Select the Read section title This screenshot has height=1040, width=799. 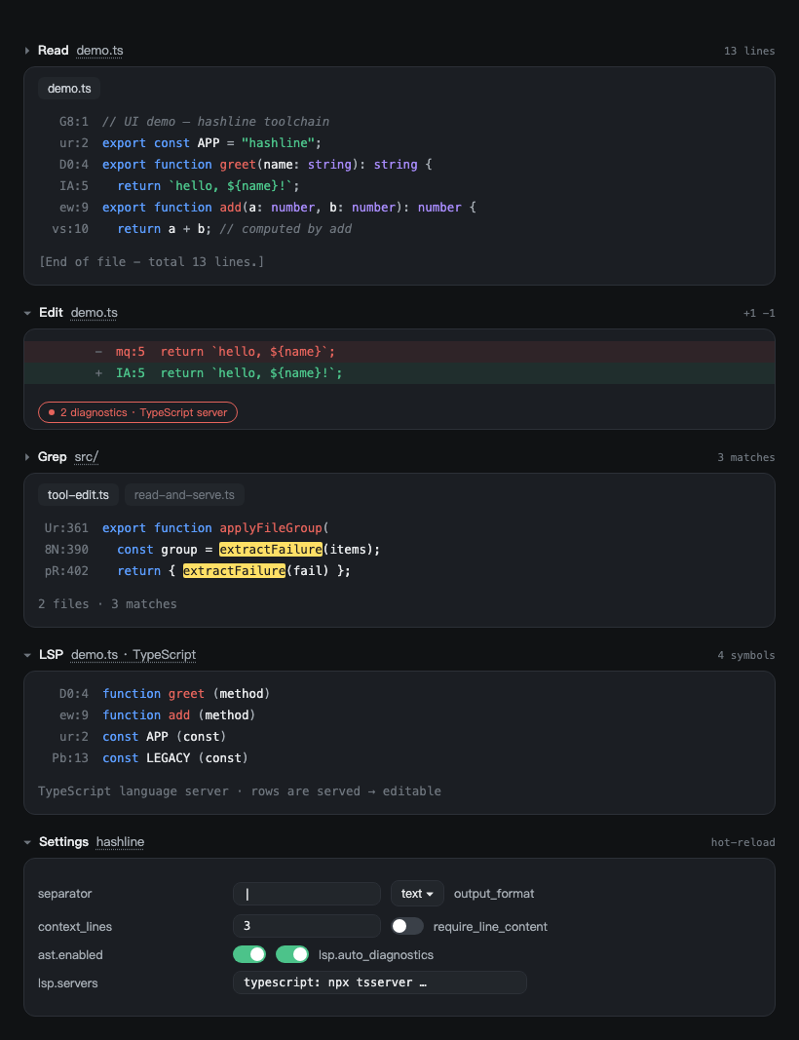[53, 51]
